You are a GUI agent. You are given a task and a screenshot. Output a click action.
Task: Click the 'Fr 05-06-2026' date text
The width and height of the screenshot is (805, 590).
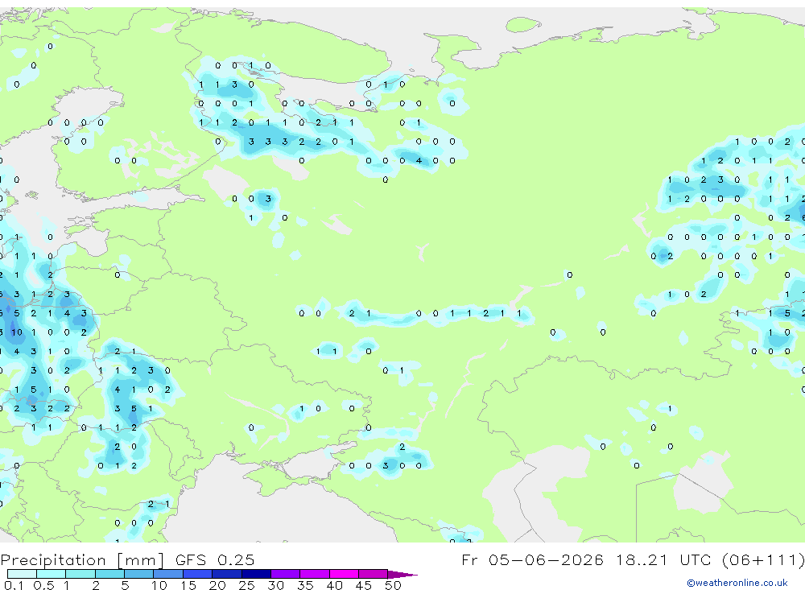click(x=532, y=559)
